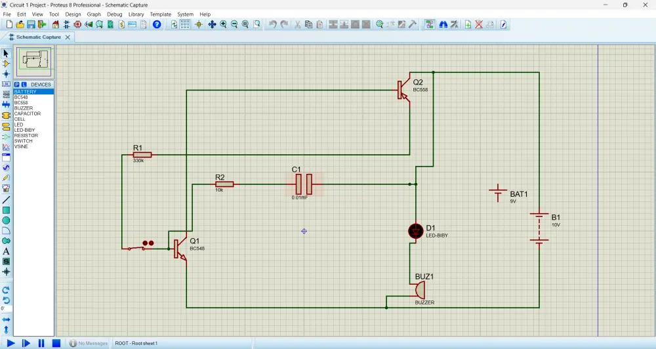The height and width of the screenshot is (349, 656).
Task: Start the simulation with the Play button
Action: 11,343
